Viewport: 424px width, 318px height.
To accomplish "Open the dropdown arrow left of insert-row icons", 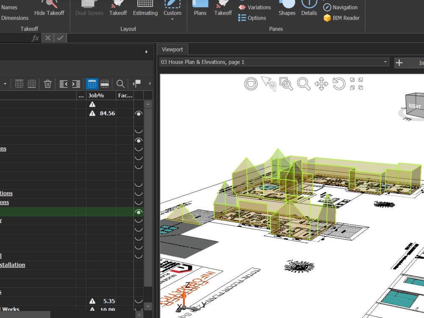I will 5,84.
